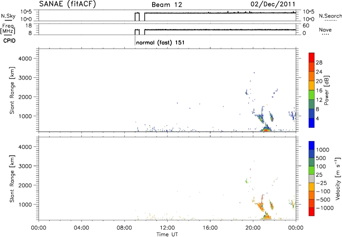Click the 20:00 time axis label
This screenshot has height=237, width=342.
tap(253, 228)
